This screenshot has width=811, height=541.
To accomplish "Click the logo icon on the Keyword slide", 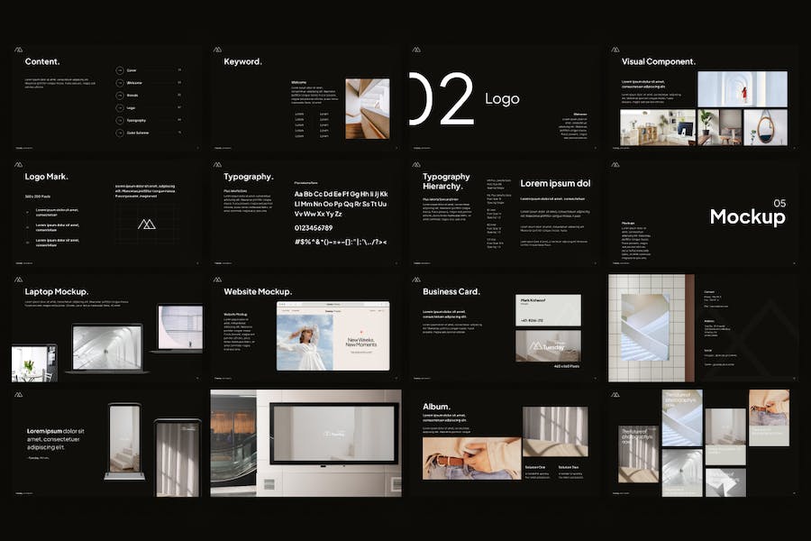I will (218, 50).
